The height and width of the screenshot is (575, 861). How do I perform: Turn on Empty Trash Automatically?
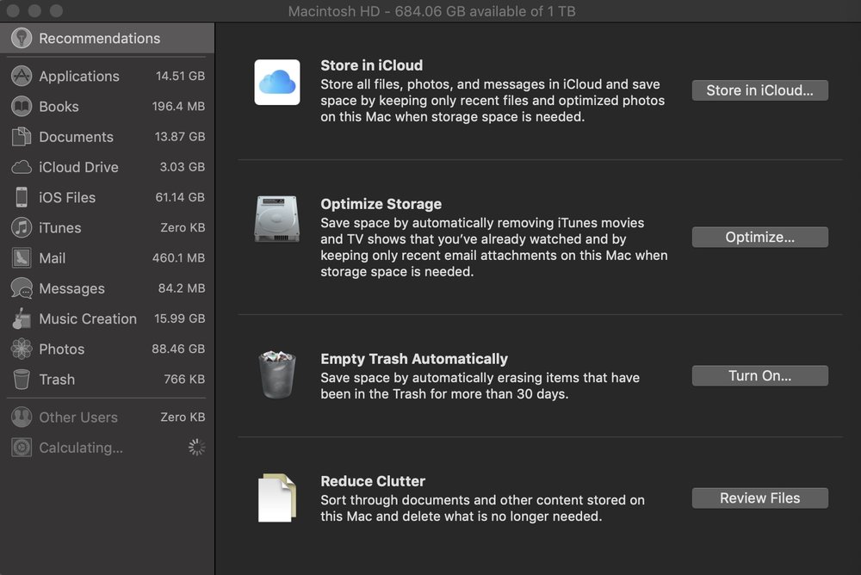click(760, 375)
